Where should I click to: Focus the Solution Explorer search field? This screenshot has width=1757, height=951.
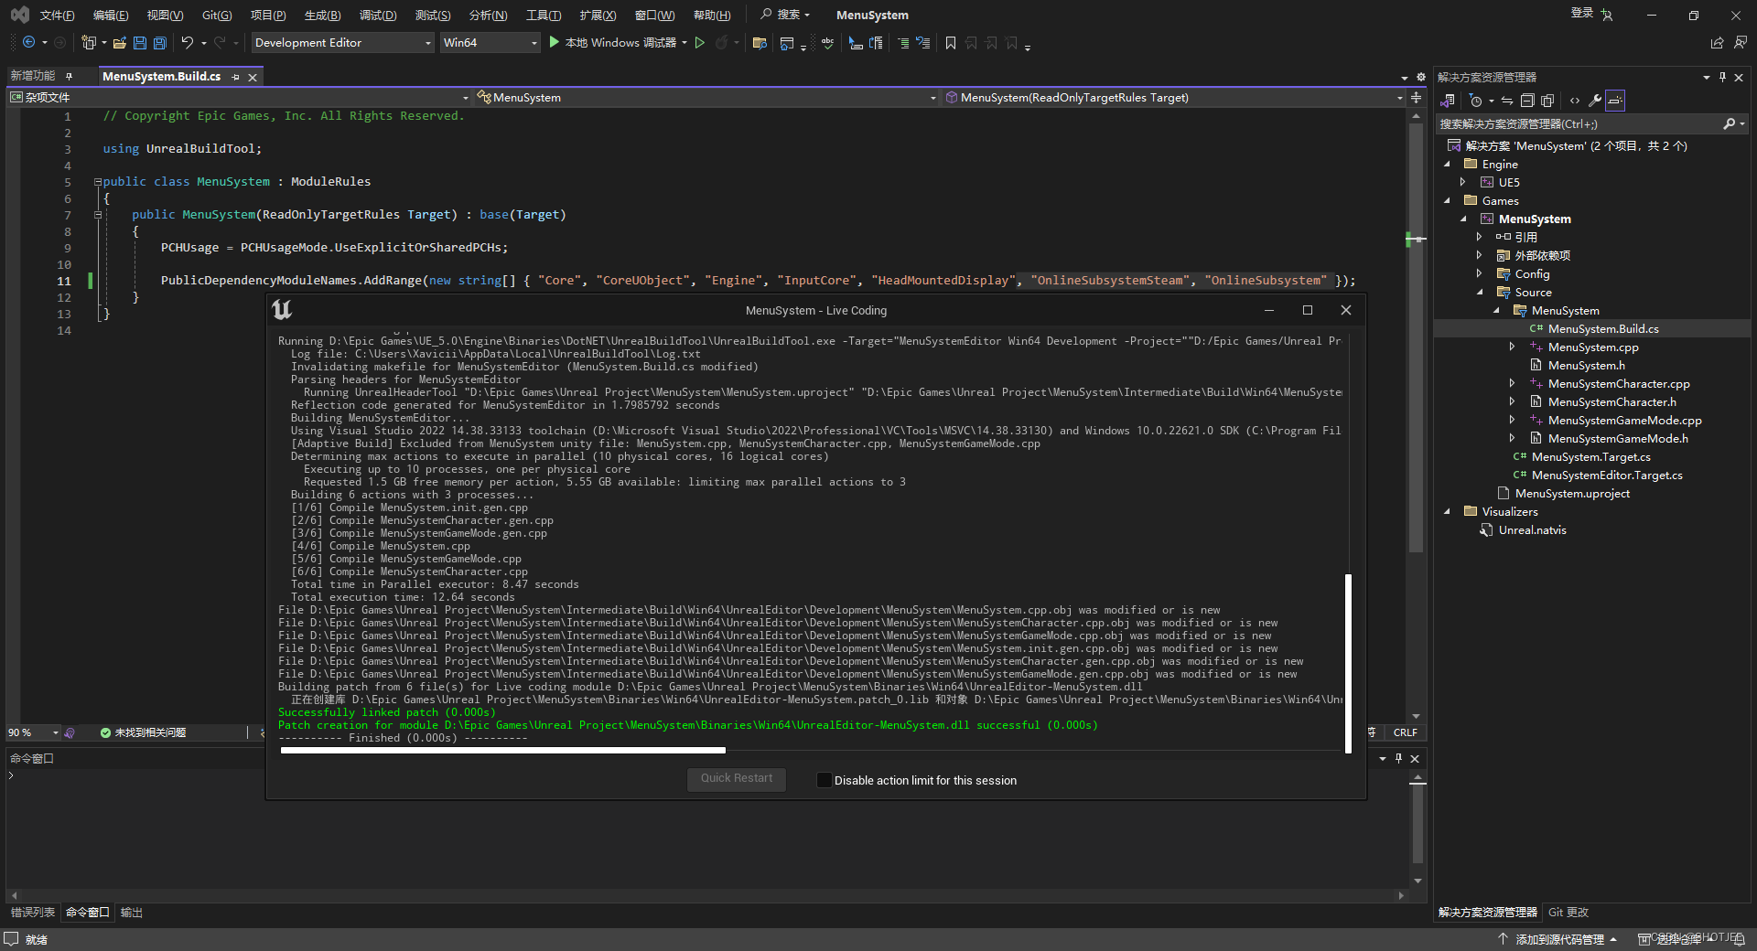(1580, 123)
